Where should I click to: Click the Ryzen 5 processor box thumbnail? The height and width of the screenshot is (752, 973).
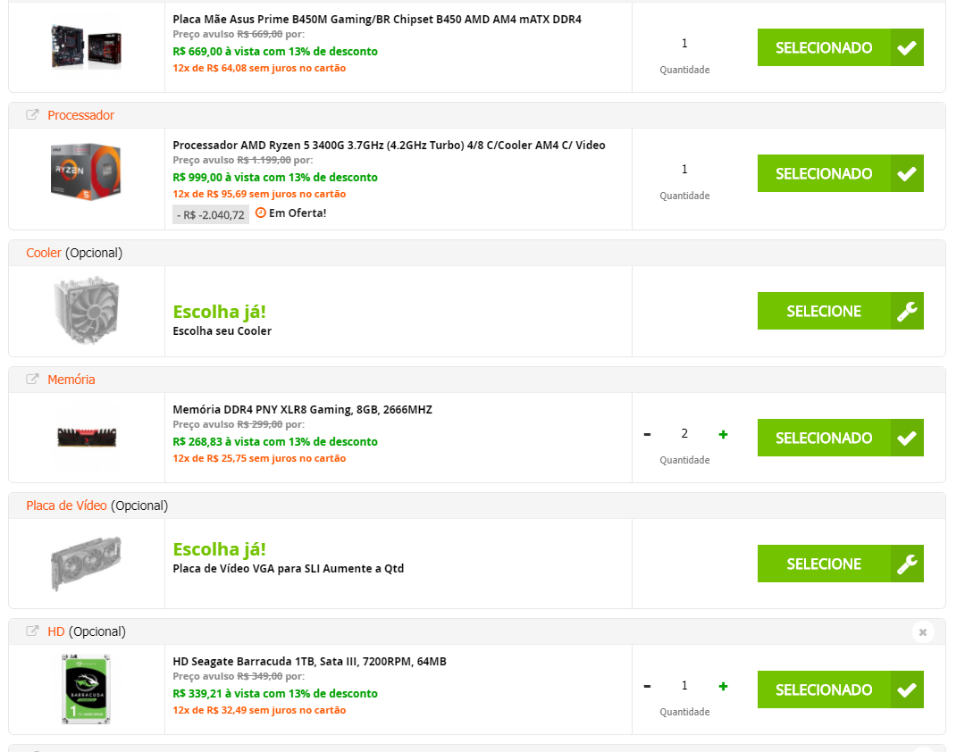(86, 171)
